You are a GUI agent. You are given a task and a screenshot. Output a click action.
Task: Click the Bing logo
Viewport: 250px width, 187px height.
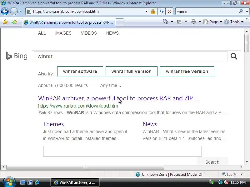pos(17,56)
